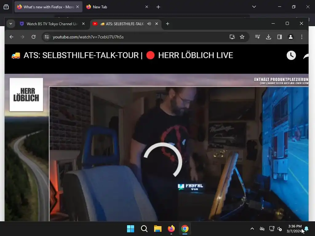Screen dimensions: 315x236
Task: Click the Share arrow on the video
Action: [x=306, y=56]
